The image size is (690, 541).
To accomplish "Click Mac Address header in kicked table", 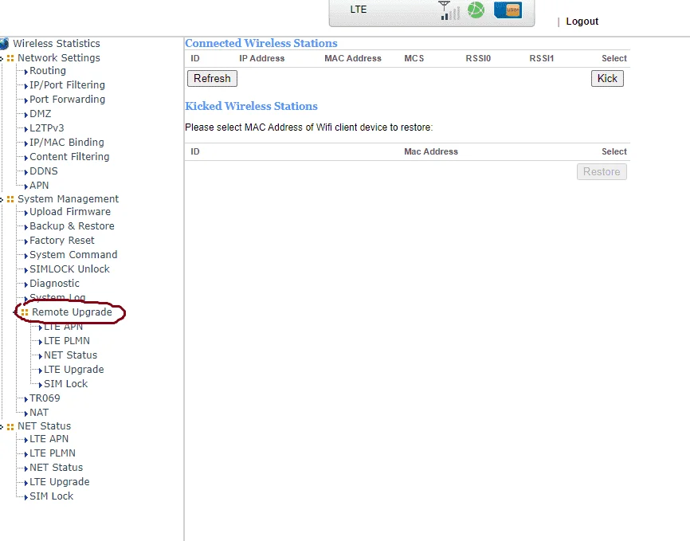I will [x=431, y=151].
